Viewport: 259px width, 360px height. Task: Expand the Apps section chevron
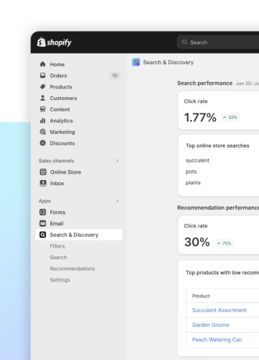pos(117,201)
